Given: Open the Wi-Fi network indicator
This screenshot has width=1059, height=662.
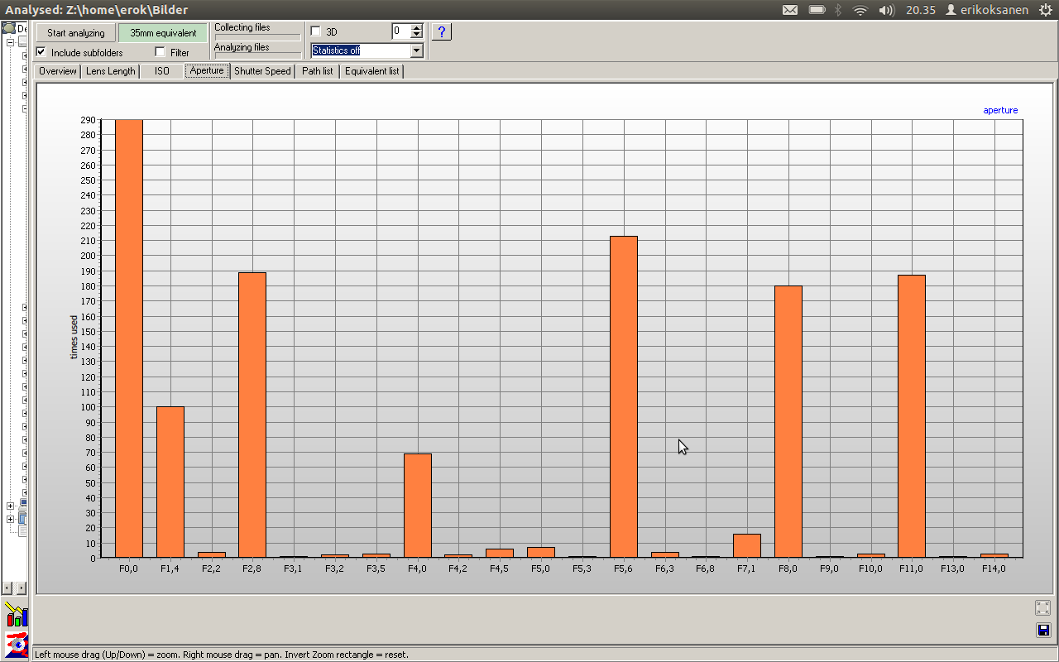Looking at the screenshot, I should [860, 10].
